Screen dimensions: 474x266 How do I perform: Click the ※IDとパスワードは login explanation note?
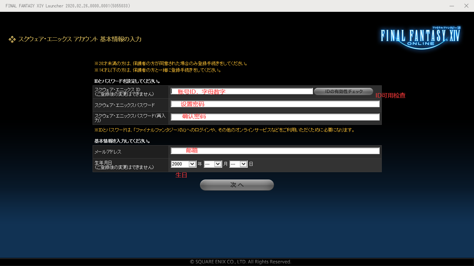pyautogui.click(x=224, y=130)
